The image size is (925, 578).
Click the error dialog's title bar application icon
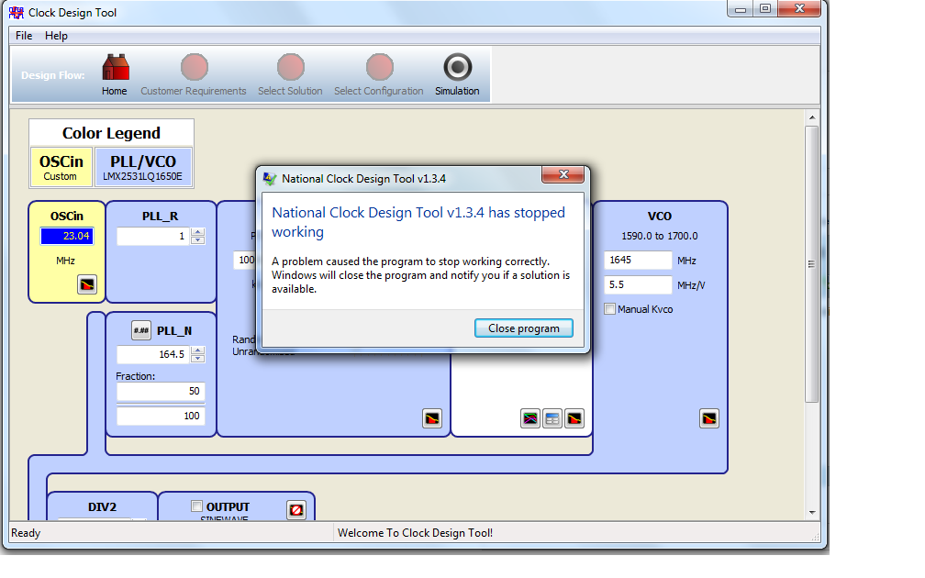(270, 179)
